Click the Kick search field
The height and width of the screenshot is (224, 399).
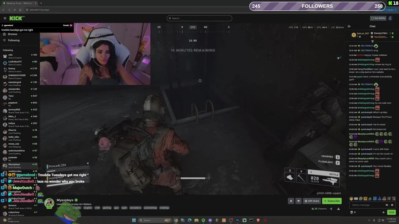click(199, 18)
